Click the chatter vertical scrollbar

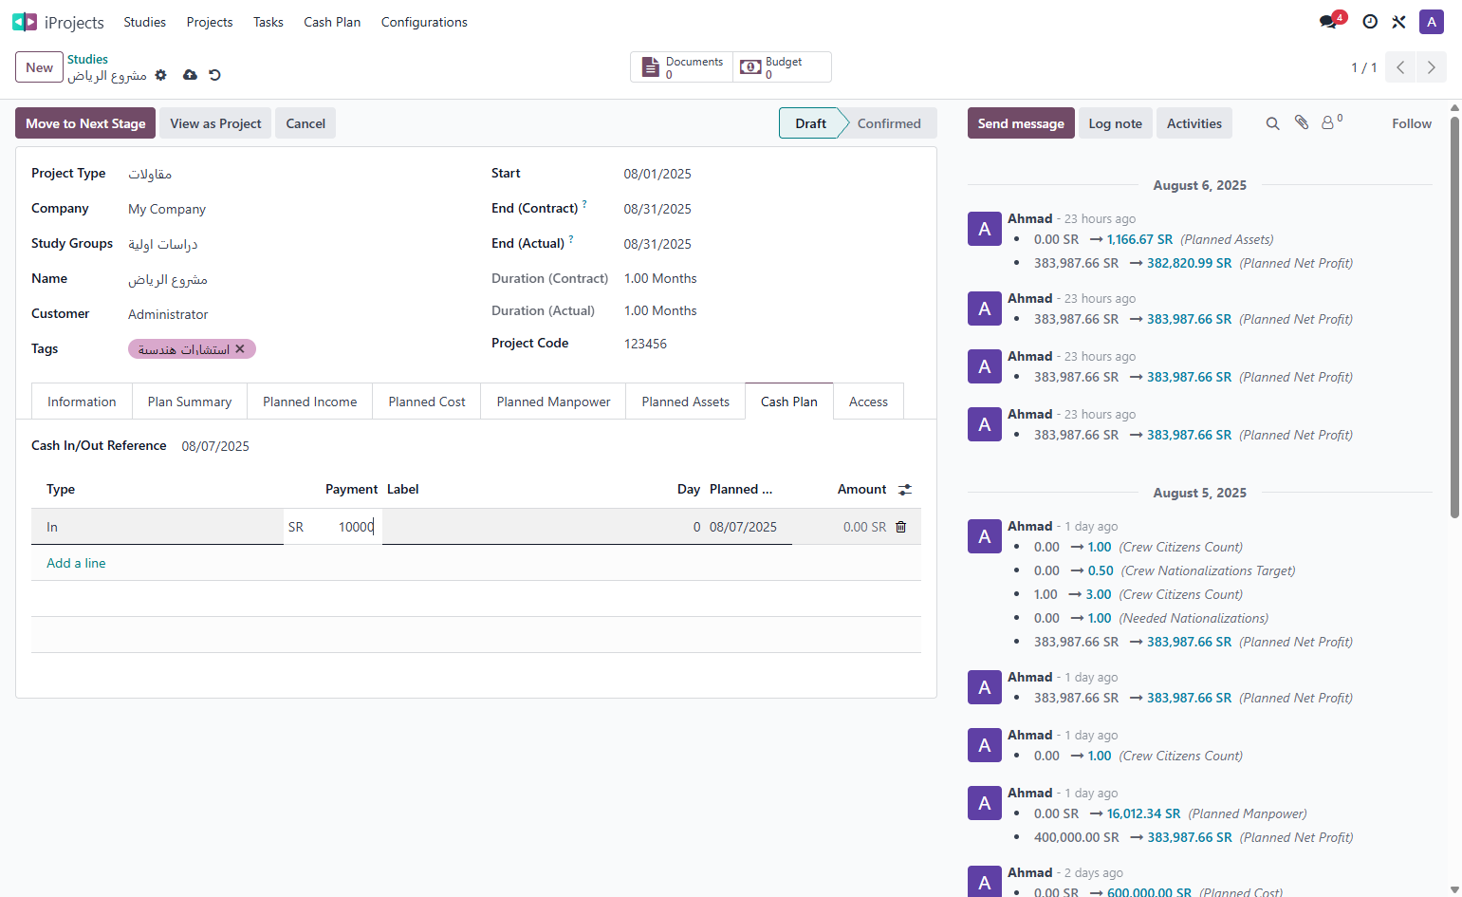point(1454,317)
